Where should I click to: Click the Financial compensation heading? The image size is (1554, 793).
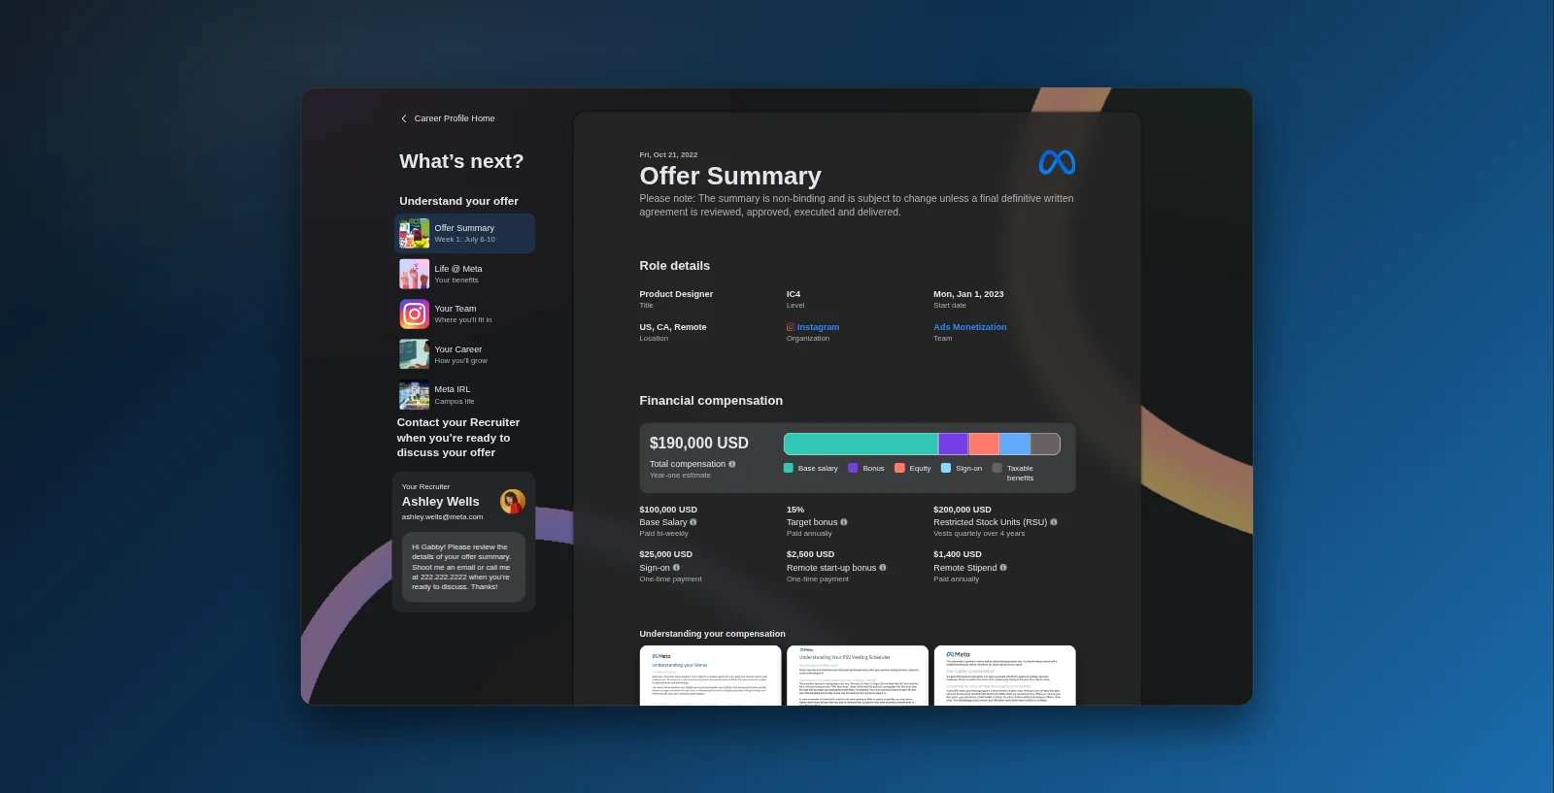(711, 401)
